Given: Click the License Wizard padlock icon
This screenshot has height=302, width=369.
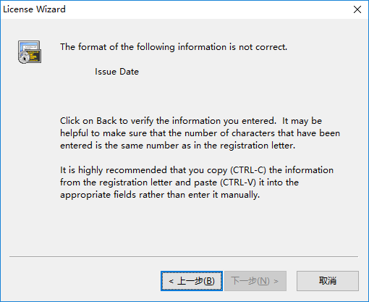Looking at the screenshot, I should click(30, 52).
